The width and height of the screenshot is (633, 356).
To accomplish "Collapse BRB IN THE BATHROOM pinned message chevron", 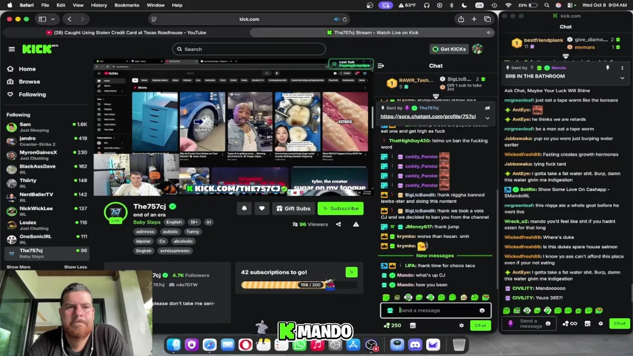I will [x=622, y=78].
